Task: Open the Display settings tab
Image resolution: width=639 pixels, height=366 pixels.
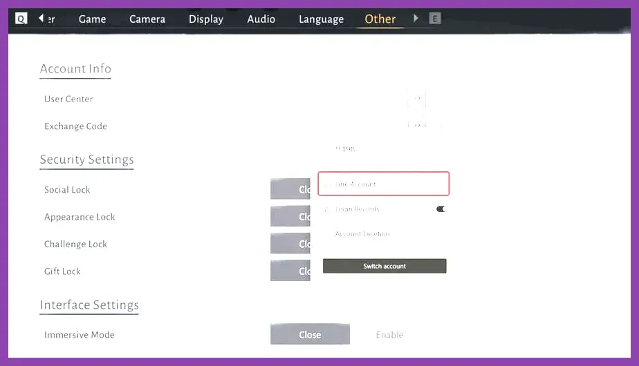Action: [206, 19]
